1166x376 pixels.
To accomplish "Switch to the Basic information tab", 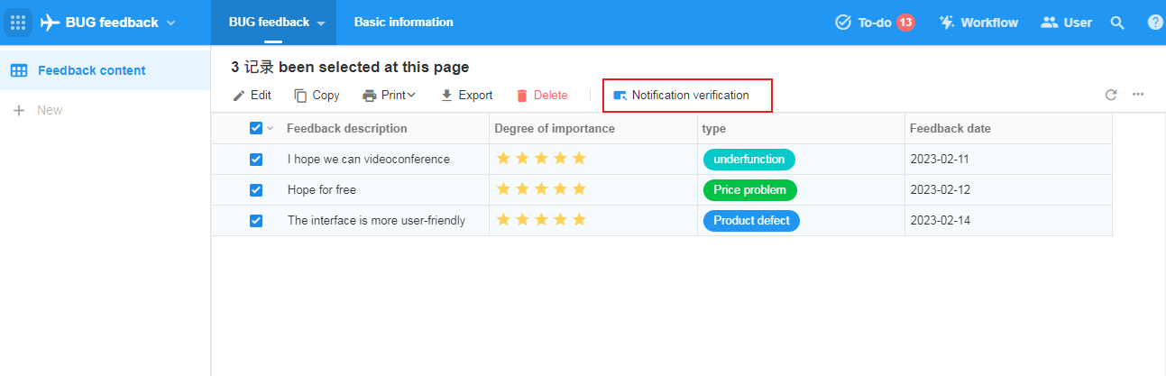I will [403, 23].
